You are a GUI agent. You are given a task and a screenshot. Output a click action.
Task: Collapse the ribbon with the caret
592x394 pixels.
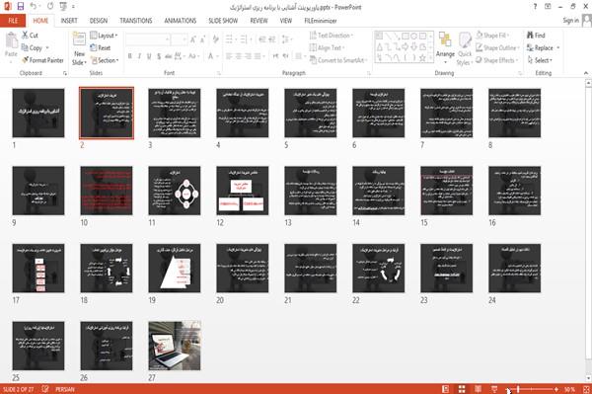585,73
